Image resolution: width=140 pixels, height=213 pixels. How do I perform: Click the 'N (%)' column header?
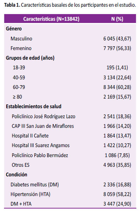pos(117,19)
